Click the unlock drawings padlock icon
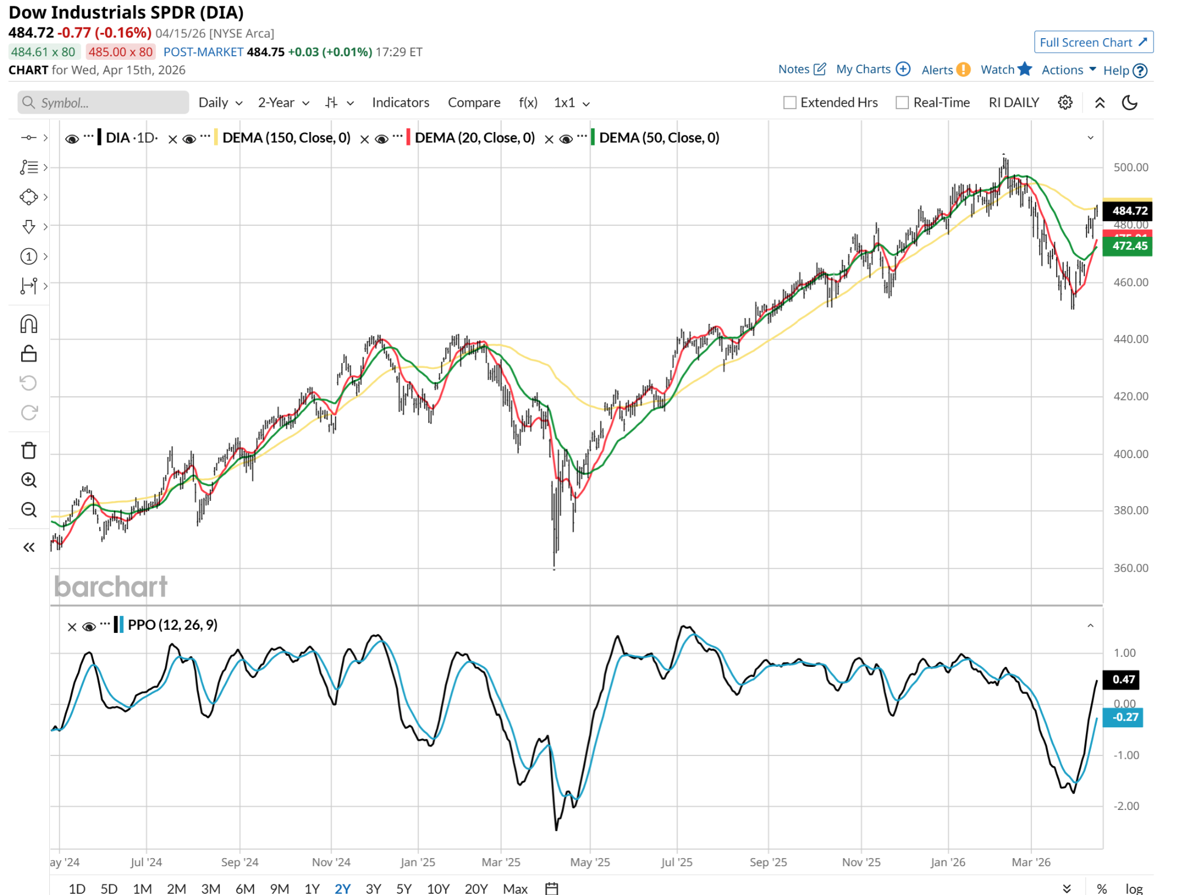 pyautogui.click(x=29, y=354)
